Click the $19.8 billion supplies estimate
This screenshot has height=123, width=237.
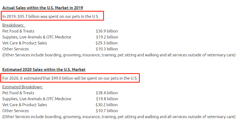pos(107,99)
